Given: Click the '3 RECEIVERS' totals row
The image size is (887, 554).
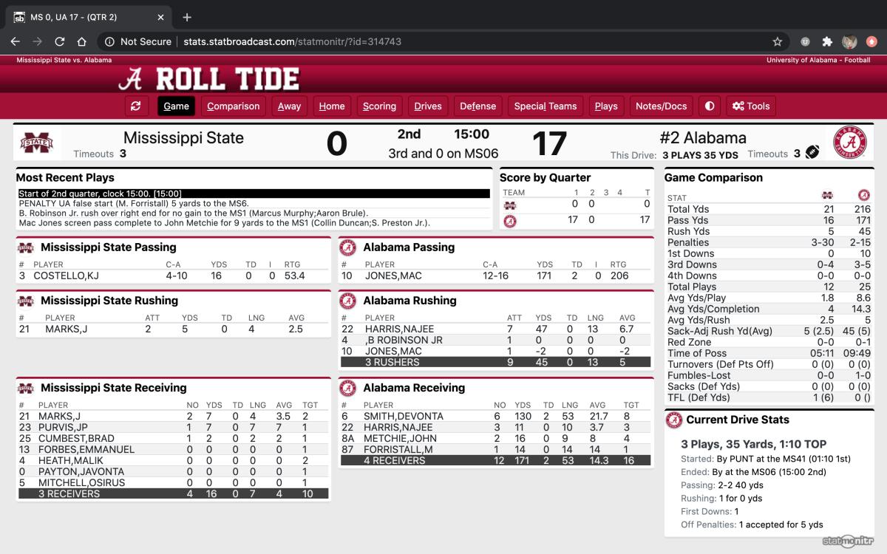Looking at the screenshot, I should (173, 493).
